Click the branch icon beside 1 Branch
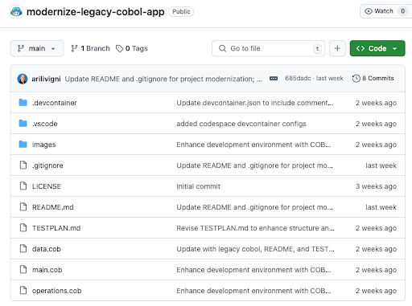 [74, 48]
